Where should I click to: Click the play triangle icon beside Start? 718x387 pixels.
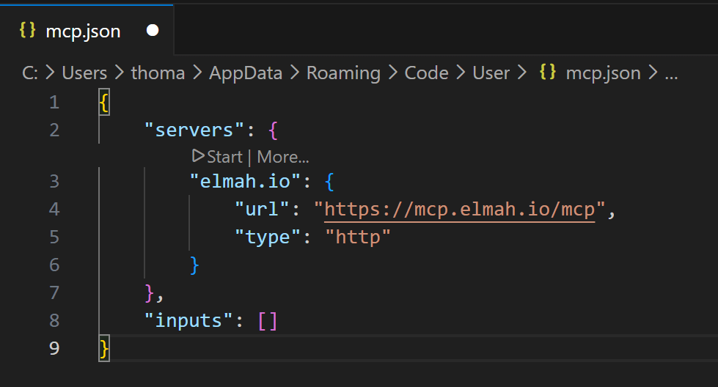click(x=198, y=156)
